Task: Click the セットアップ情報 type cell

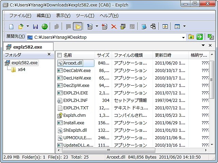Action: (130, 101)
